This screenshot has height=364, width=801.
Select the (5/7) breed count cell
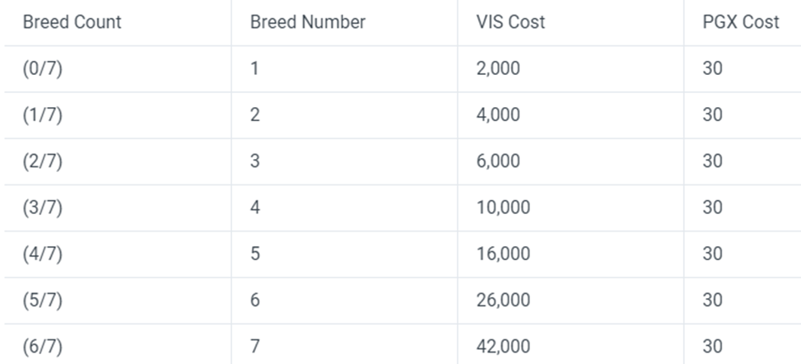coord(43,300)
